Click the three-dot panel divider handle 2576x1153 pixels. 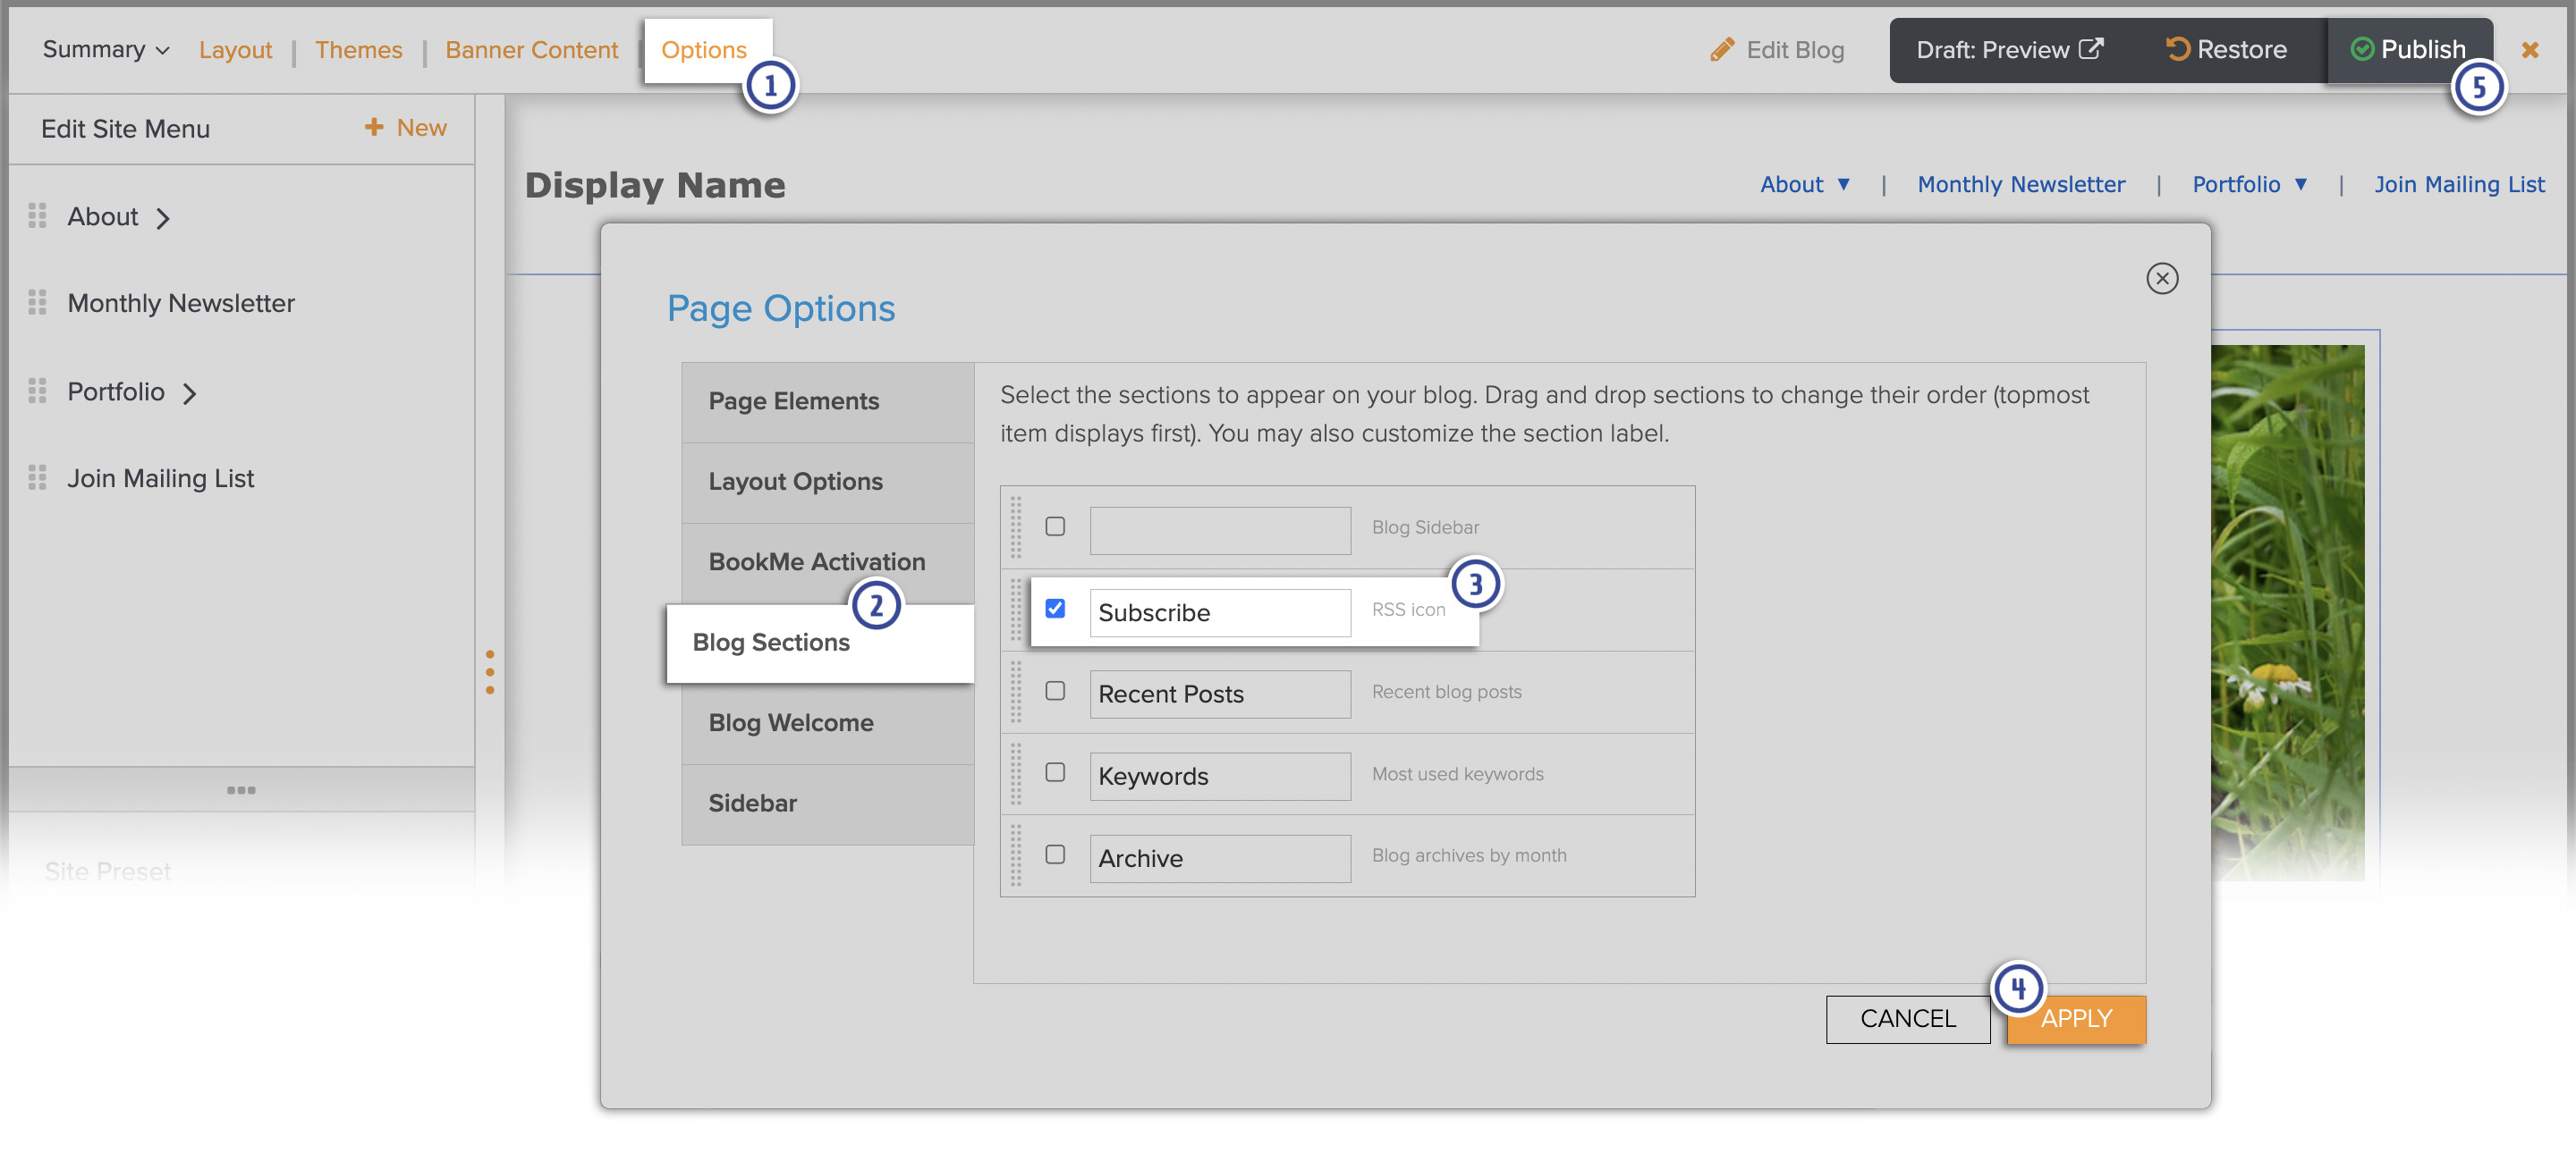pos(241,790)
